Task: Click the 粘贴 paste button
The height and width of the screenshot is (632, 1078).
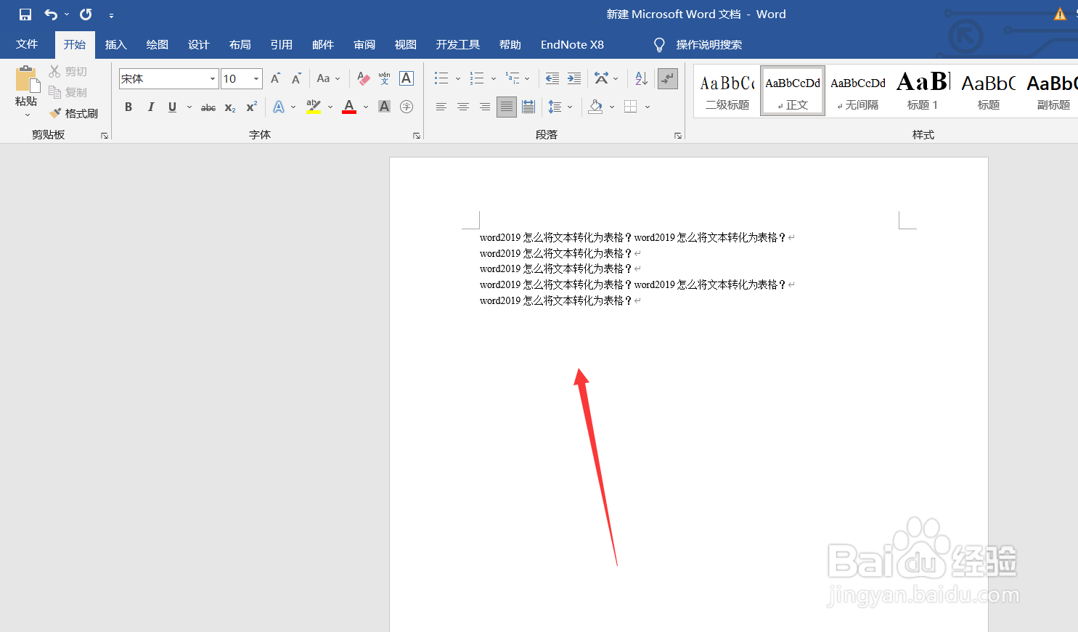Action: [x=26, y=86]
